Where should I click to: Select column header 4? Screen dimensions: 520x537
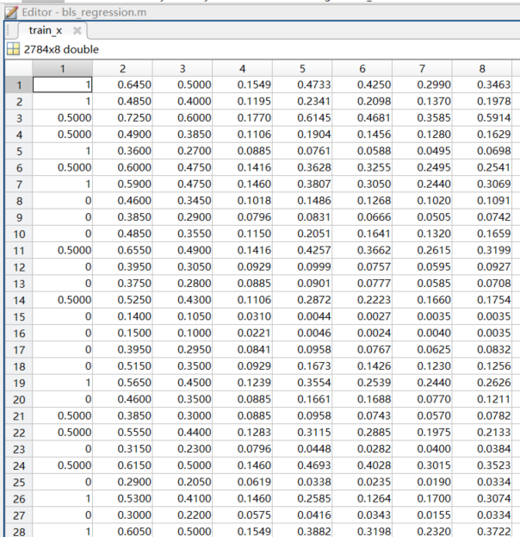242,68
